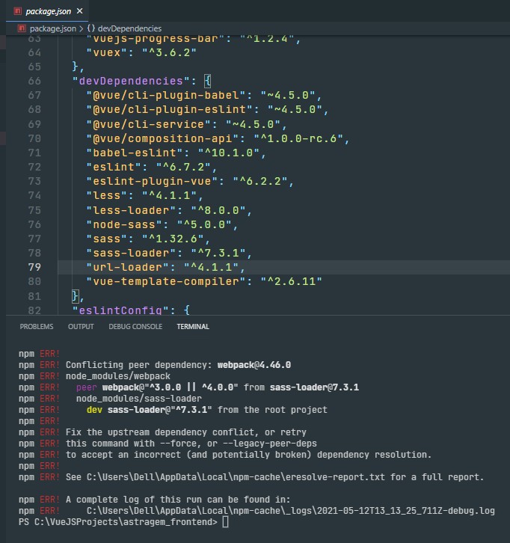Click the npm icon in breadcrumb
Image resolution: width=510 pixels, height=543 pixels.
[22, 28]
